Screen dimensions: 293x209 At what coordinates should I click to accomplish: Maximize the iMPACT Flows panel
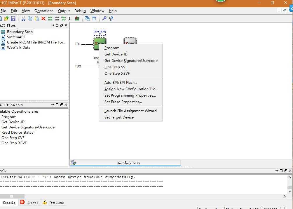pos(57,25)
